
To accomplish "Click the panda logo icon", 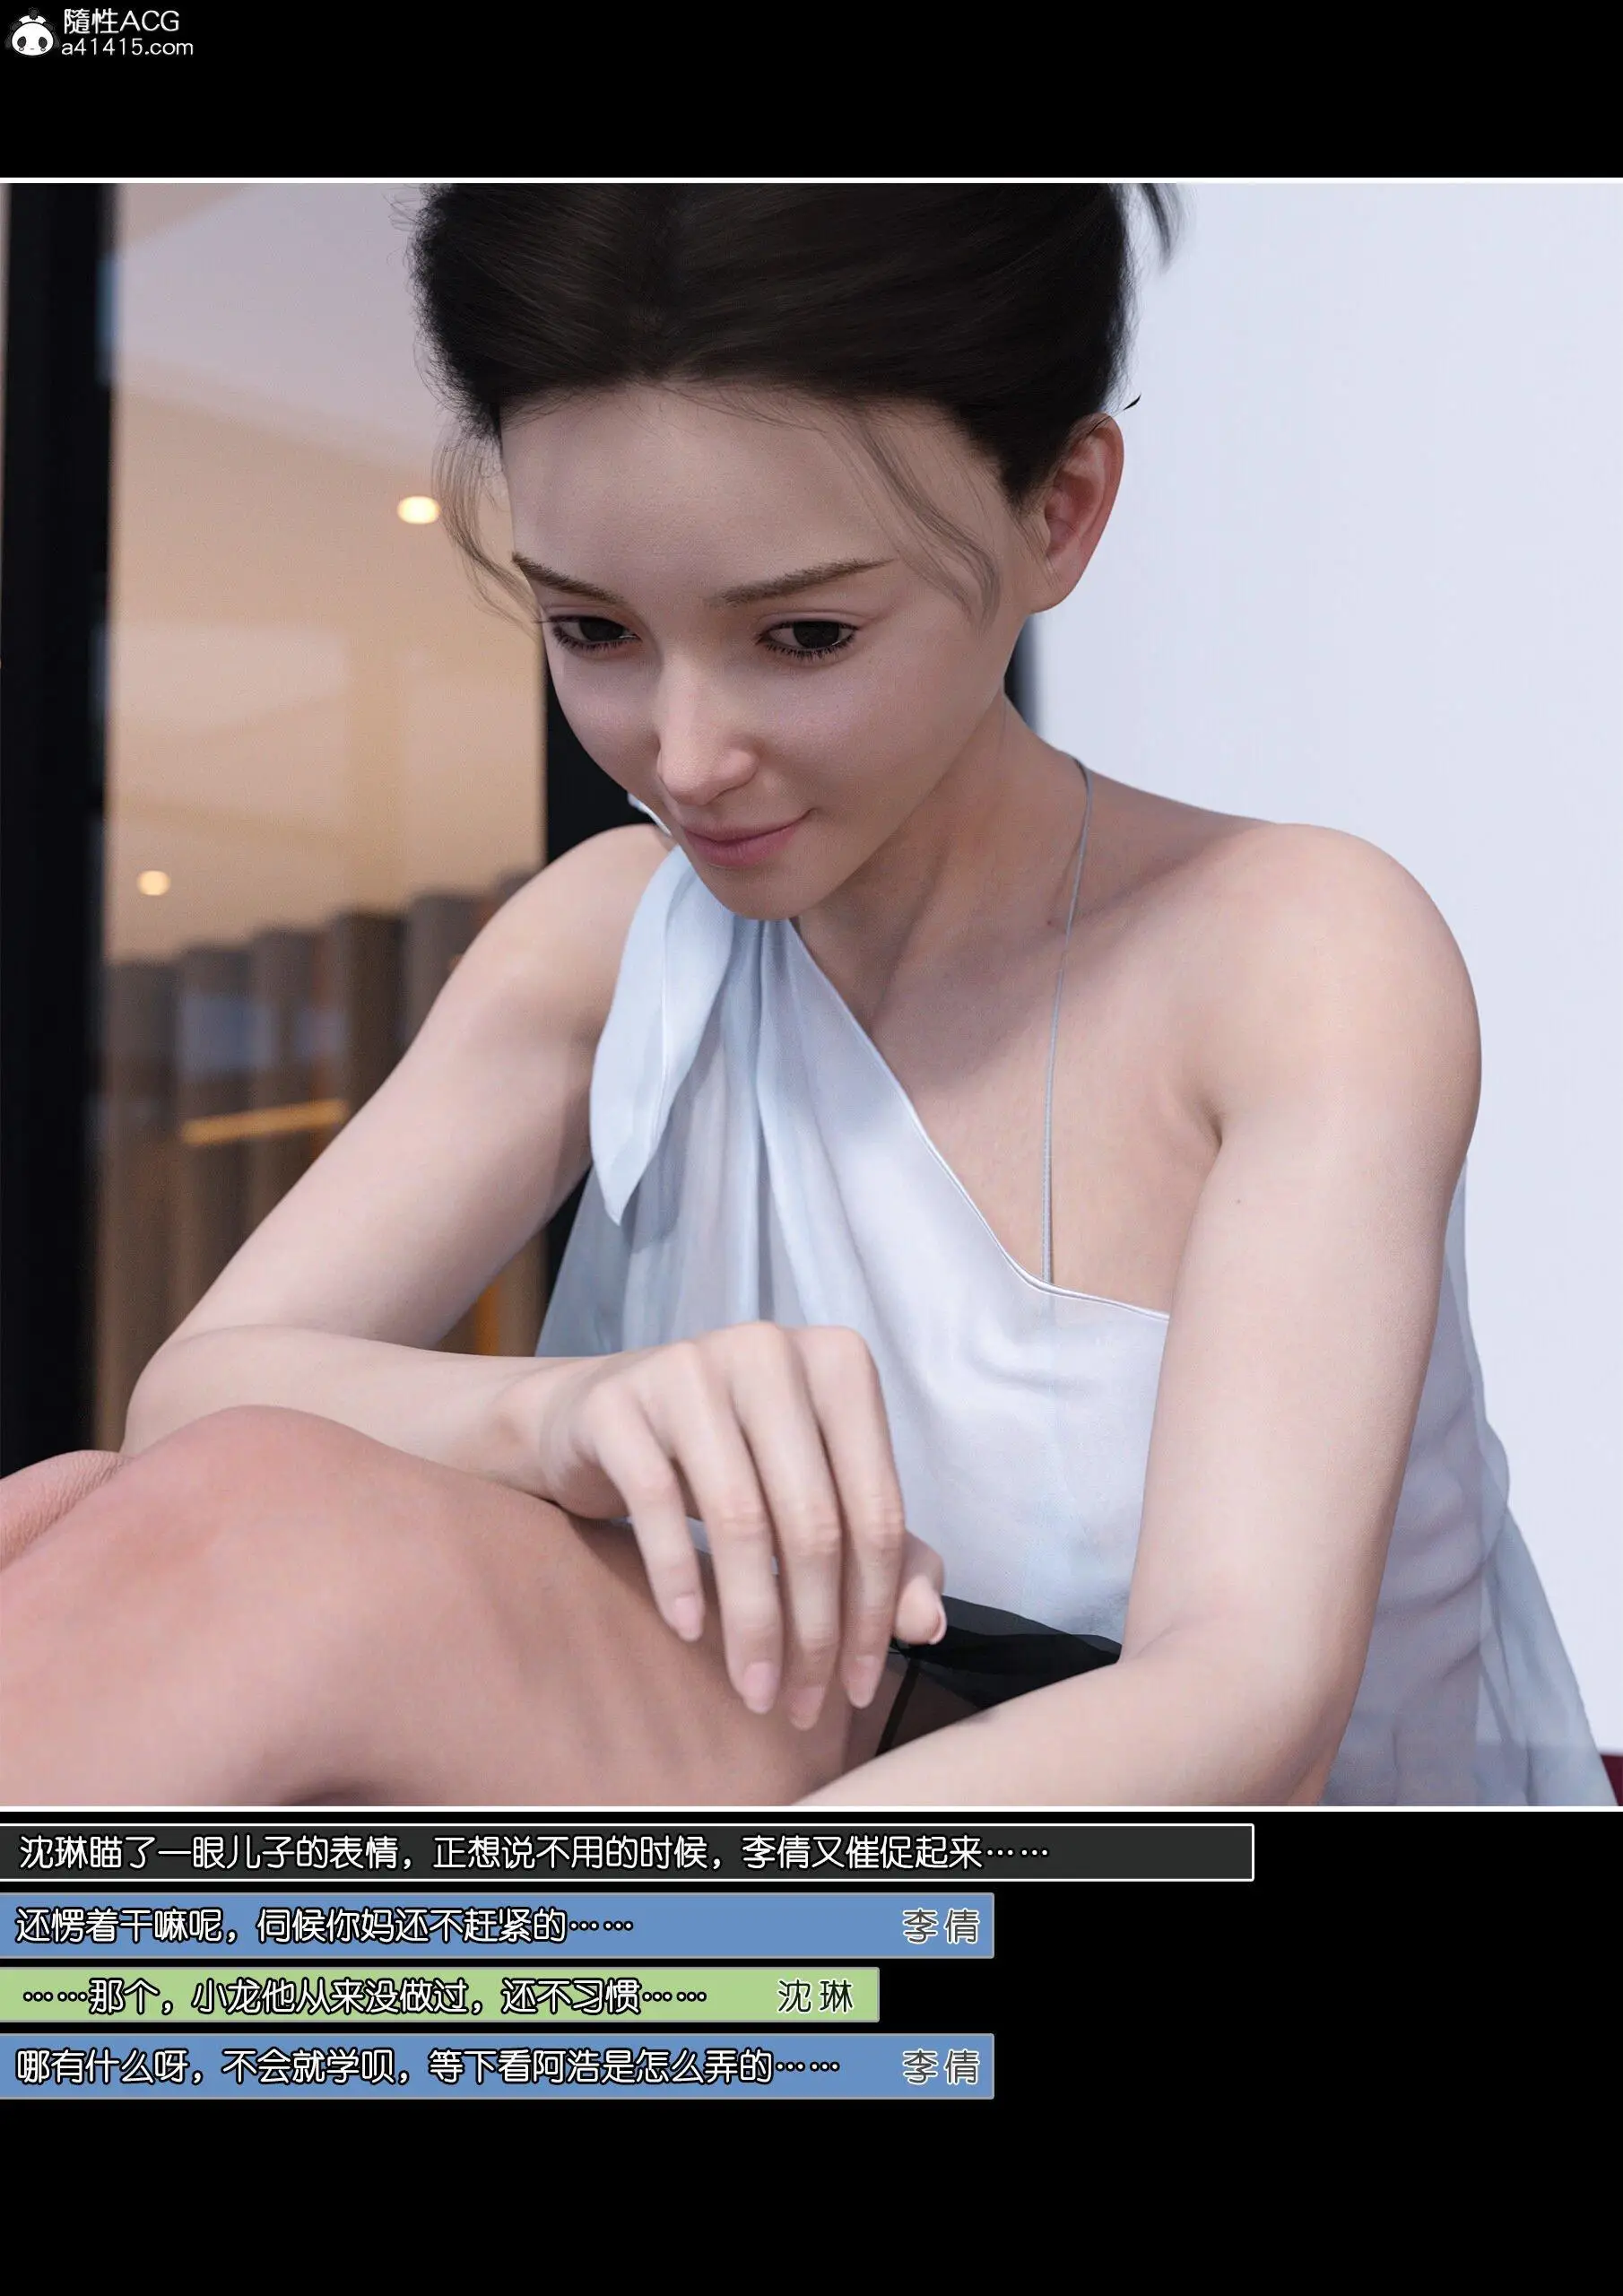I will 32,33.
